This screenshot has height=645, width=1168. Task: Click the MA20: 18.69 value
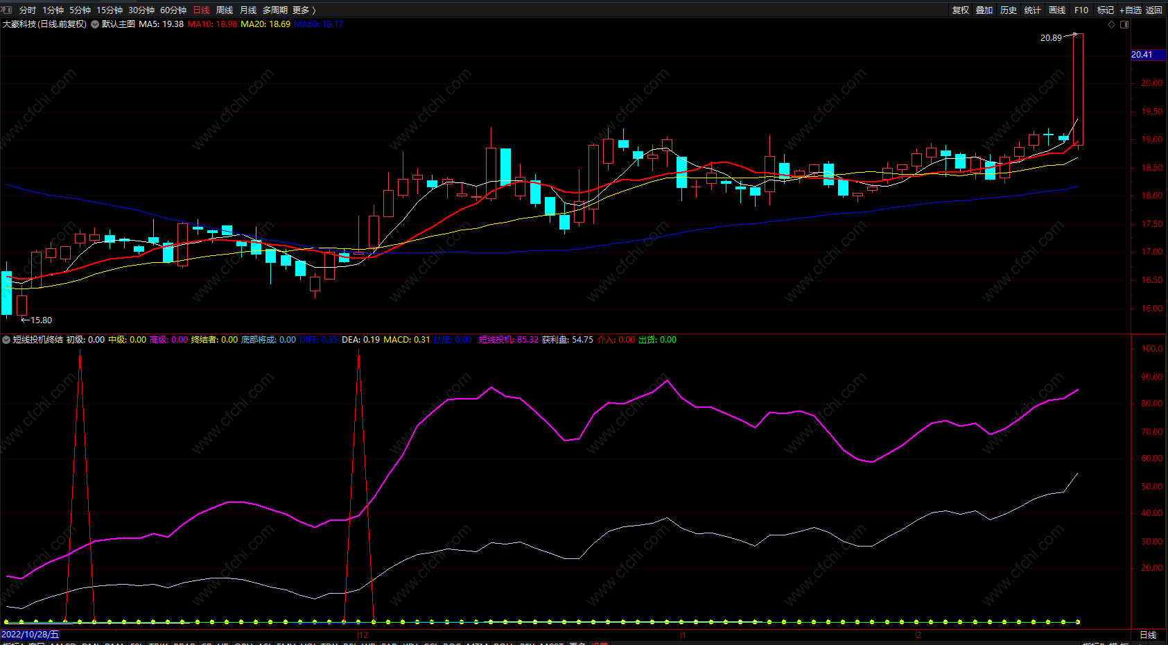point(265,24)
